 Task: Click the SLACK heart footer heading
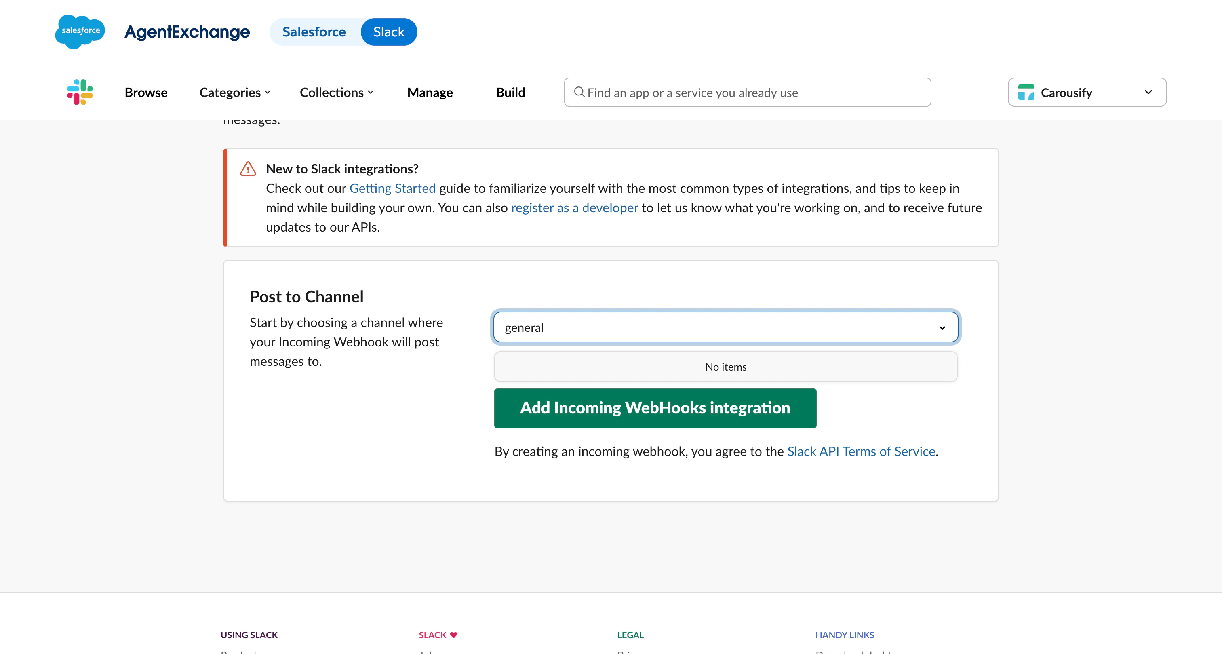coord(438,635)
